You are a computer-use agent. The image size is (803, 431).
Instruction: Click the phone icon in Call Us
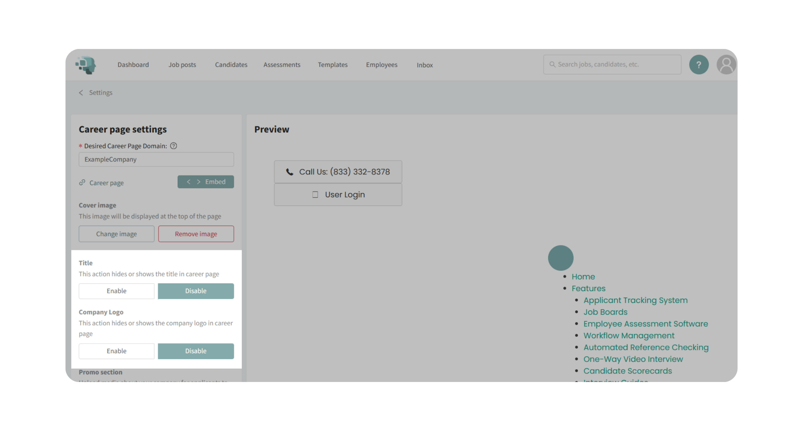tap(290, 172)
